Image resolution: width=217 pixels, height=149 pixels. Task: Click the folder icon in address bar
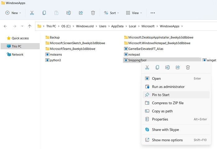coord(39,26)
